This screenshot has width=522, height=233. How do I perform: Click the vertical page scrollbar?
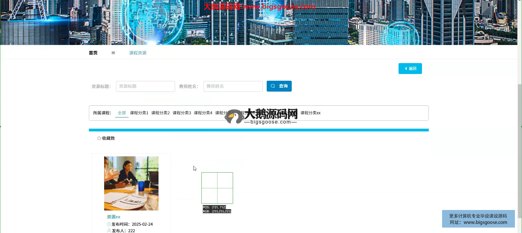(x=520, y=149)
